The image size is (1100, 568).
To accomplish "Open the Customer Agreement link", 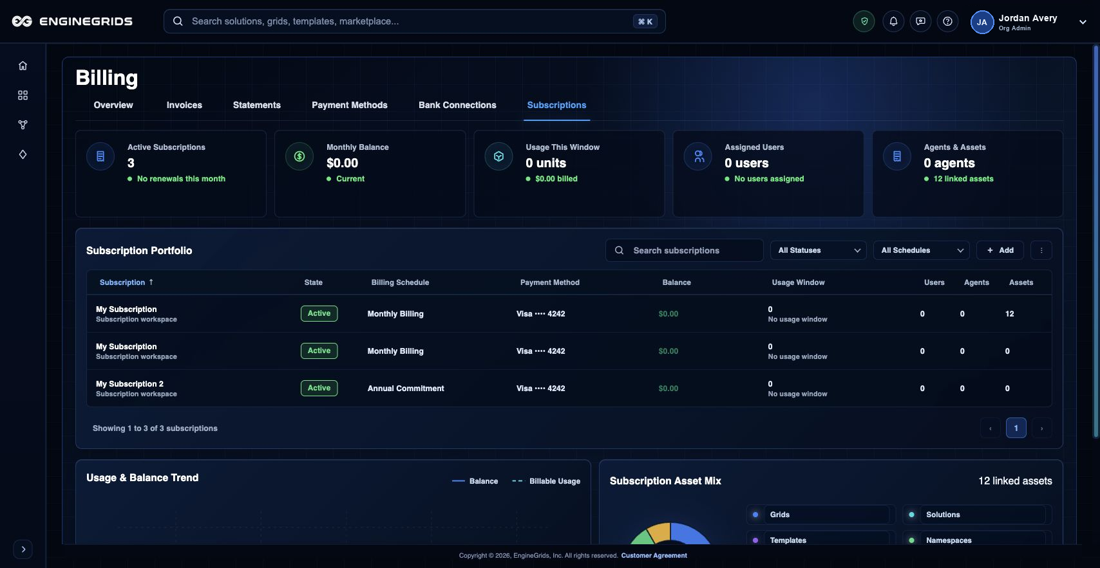I will [x=654, y=556].
